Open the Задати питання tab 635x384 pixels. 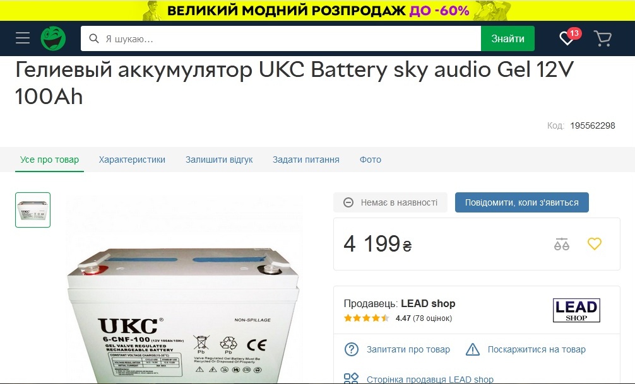tap(306, 160)
